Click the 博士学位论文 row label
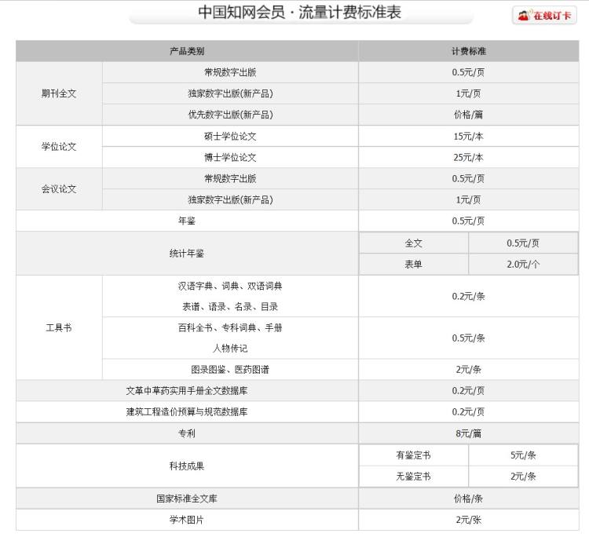 pyautogui.click(x=230, y=157)
